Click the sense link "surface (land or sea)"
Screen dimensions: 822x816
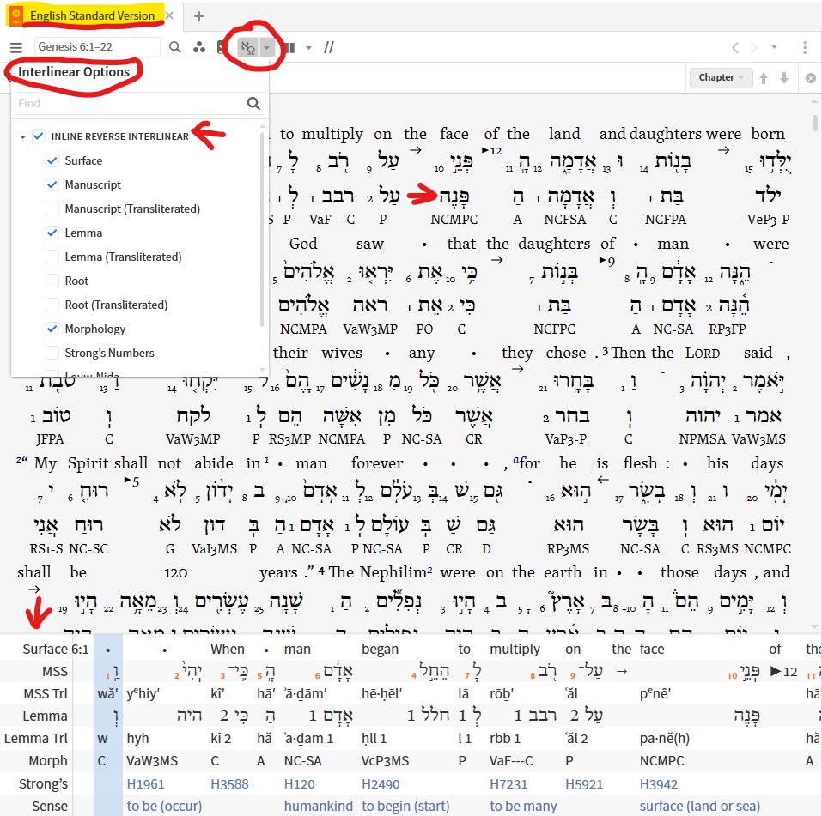(x=700, y=806)
